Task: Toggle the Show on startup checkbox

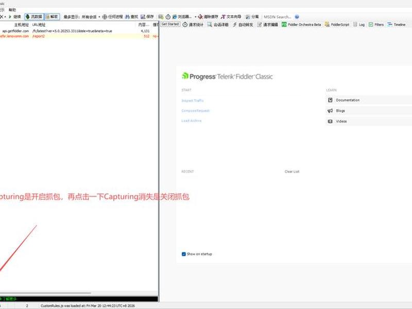Action: click(x=184, y=254)
